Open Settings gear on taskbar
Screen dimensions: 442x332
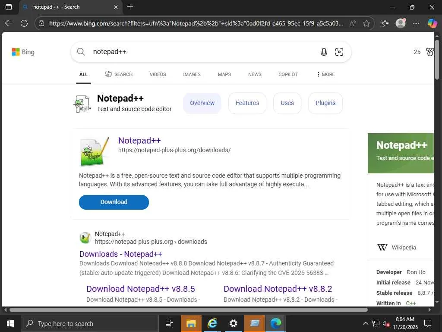[x=233, y=323]
